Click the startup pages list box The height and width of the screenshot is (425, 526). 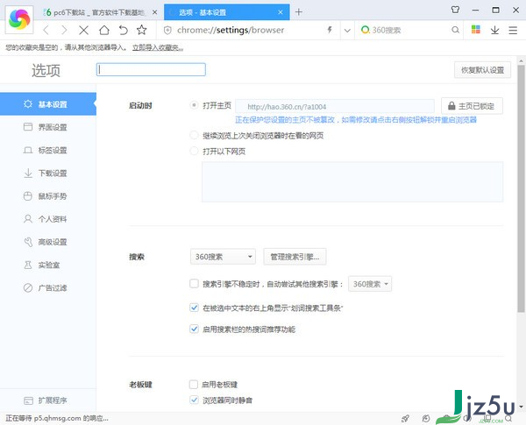click(352, 181)
